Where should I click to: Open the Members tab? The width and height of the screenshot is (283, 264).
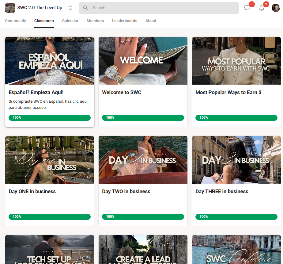[95, 21]
